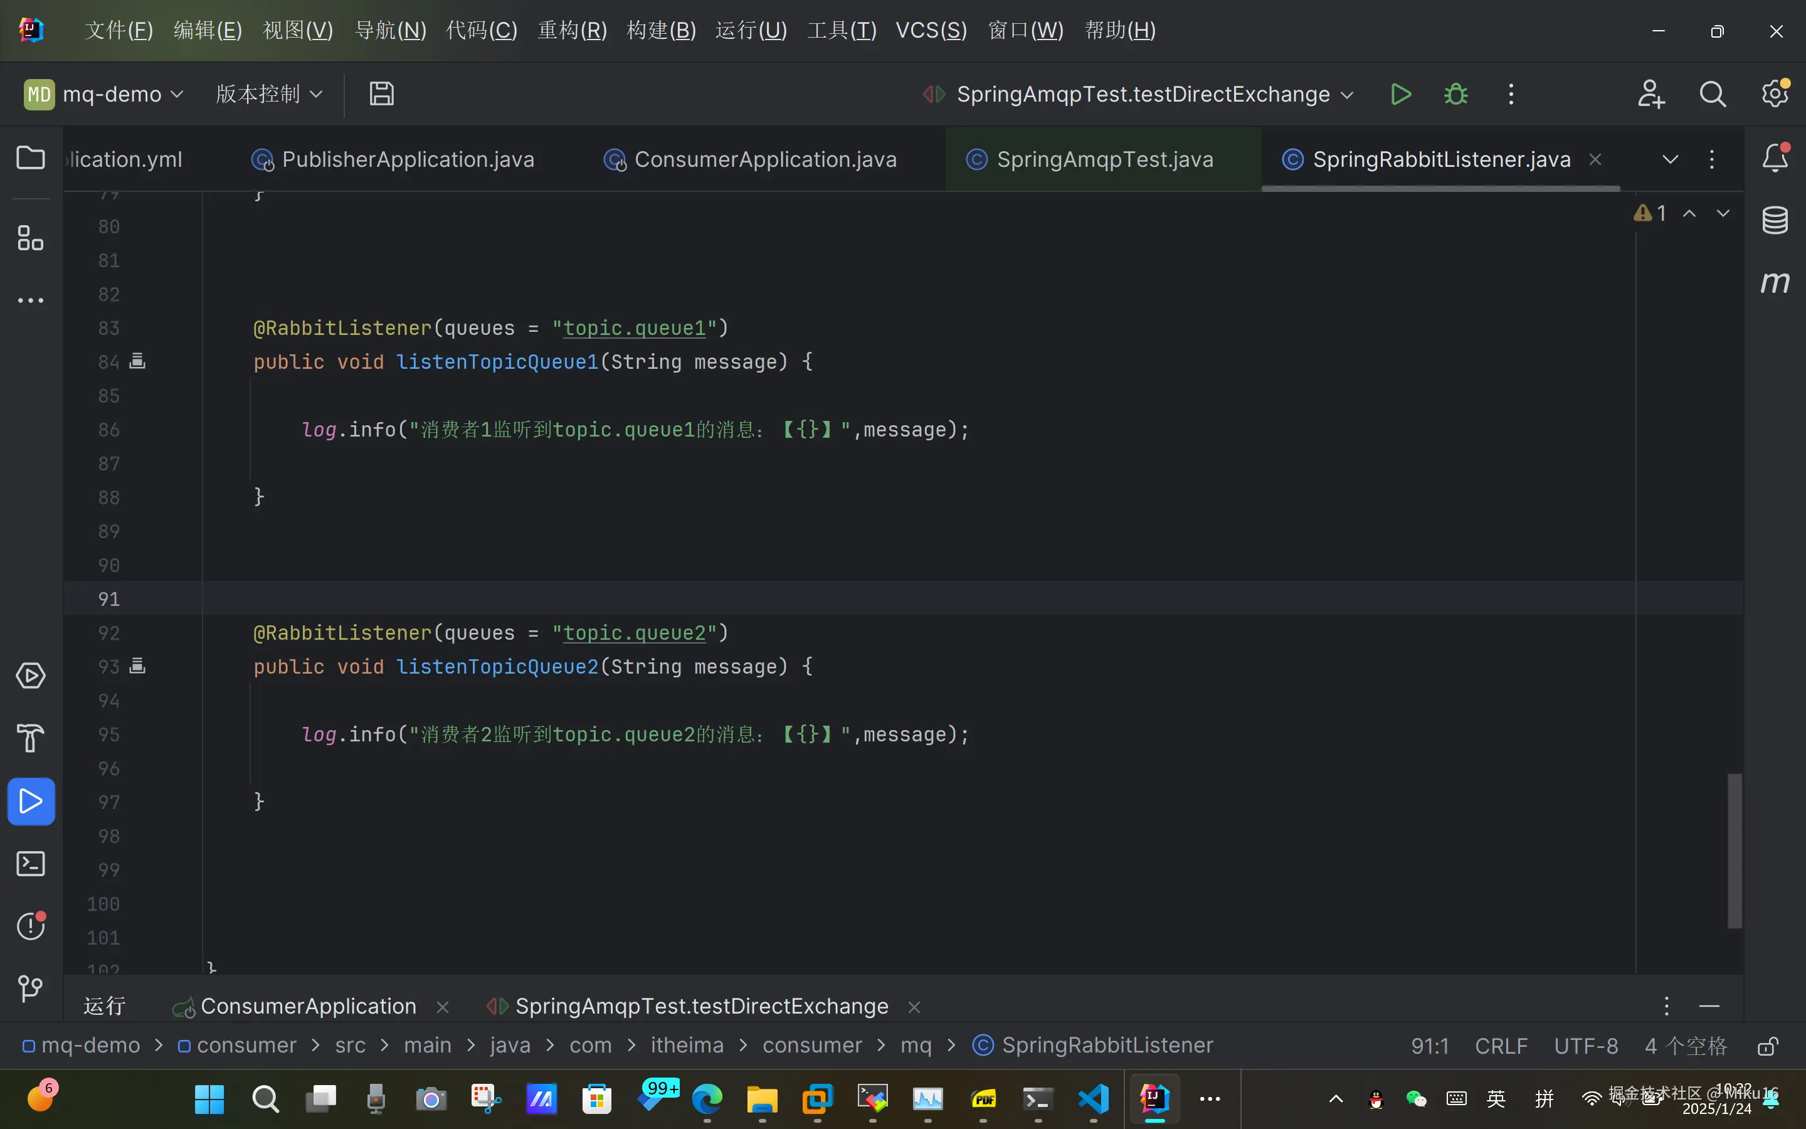Switch input language with 英 indicator
Viewport: 1806px width, 1129px height.
(1496, 1098)
